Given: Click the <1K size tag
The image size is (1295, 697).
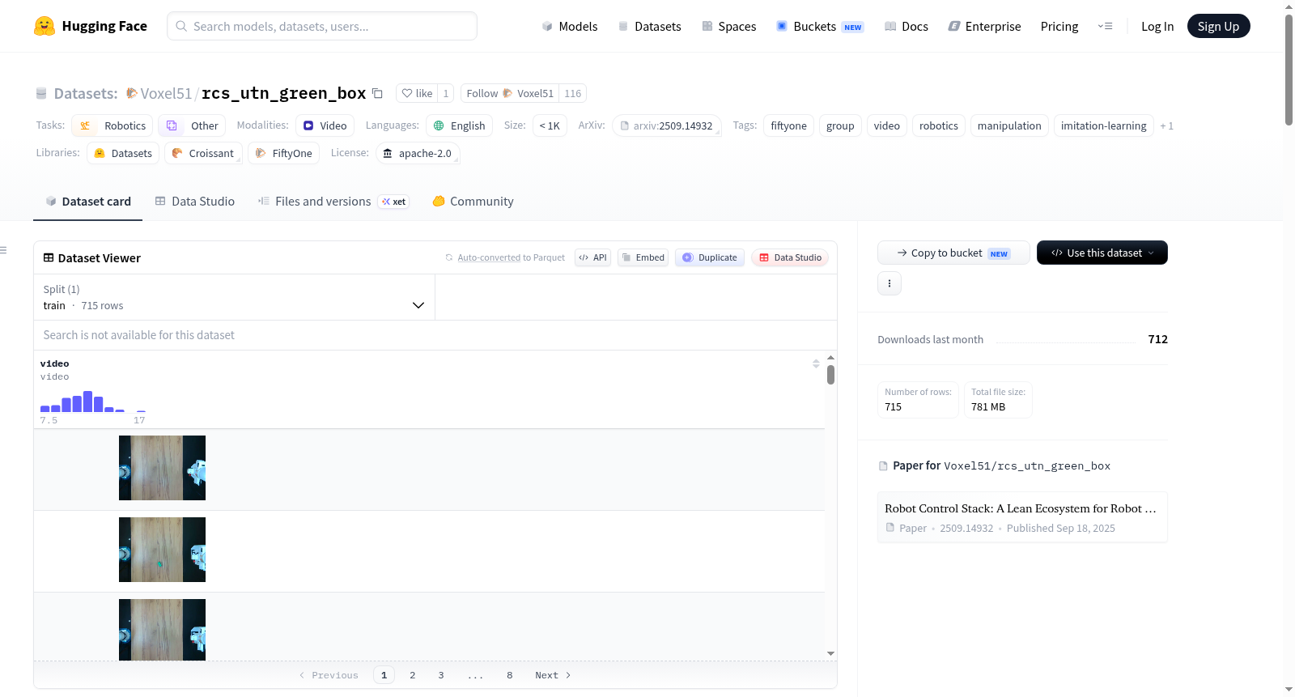Looking at the screenshot, I should pos(550,125).
